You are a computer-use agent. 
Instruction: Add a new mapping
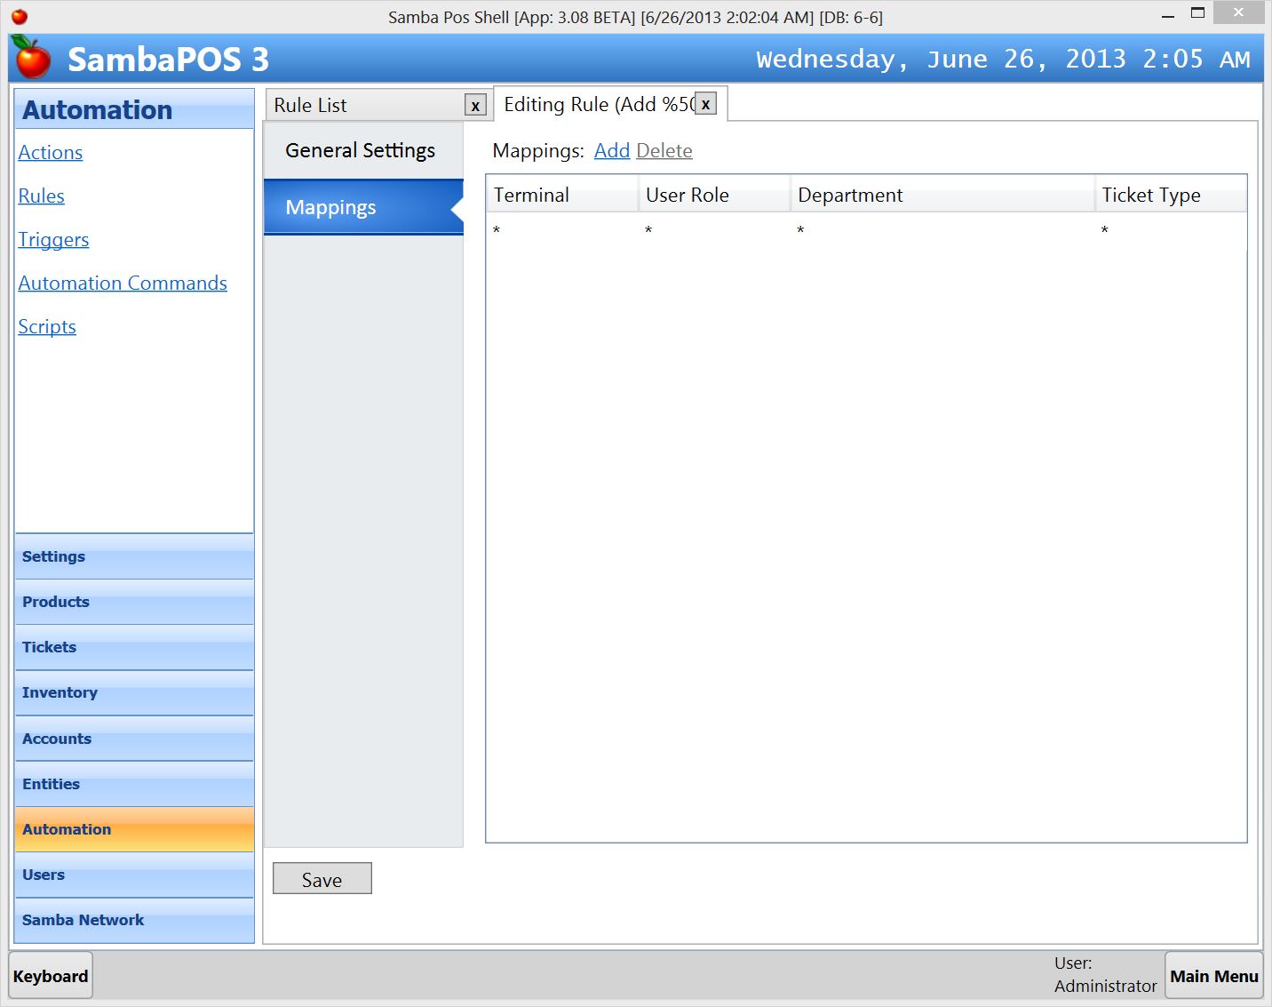point(611,151)
